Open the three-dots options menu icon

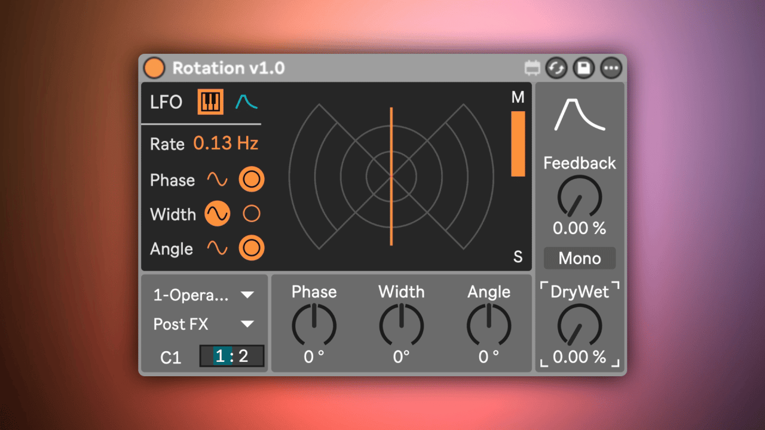611,68
